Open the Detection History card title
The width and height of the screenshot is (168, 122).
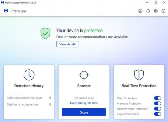tap(29, 86)
